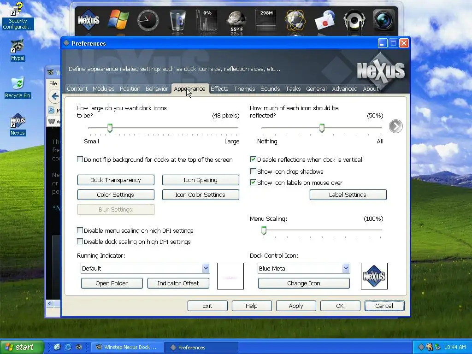The height and width of the screenshot is (354, 472).
Task: Check Disable dock scaling on high DPI
Action: click(x=80, y=242)
